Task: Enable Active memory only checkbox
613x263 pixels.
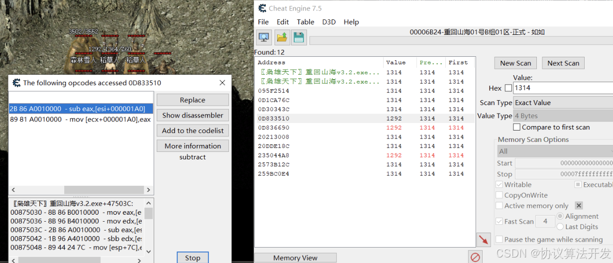Action: click(x=500, y=205)
